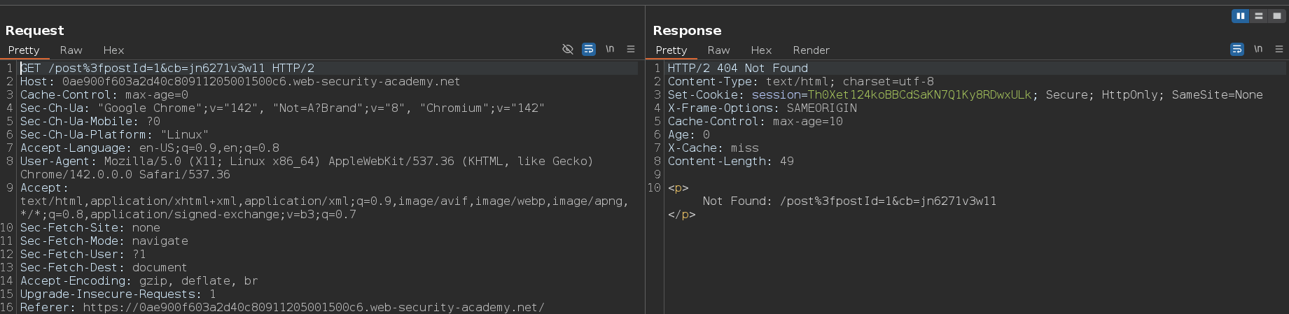Click the session cookie value in Response

tap(919, 95)
